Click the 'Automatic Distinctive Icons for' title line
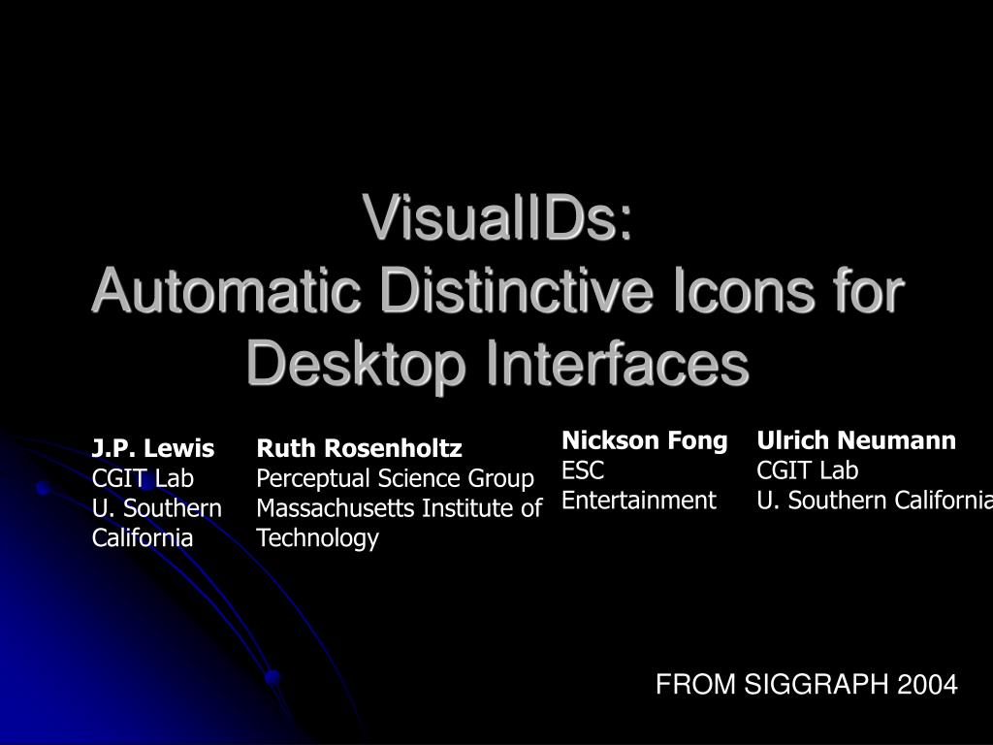Screen dimensions: 993x745 [x=497, y=291]
